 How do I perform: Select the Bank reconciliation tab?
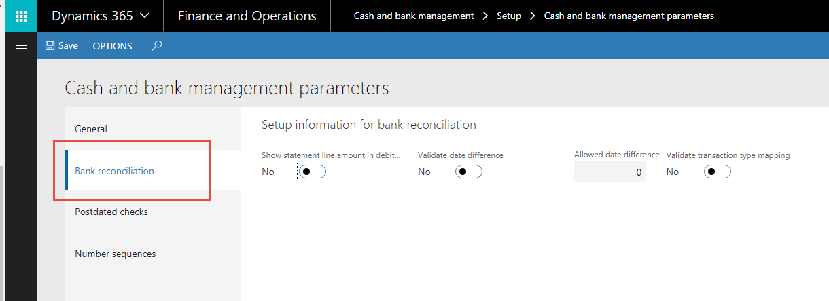(114, 171)
